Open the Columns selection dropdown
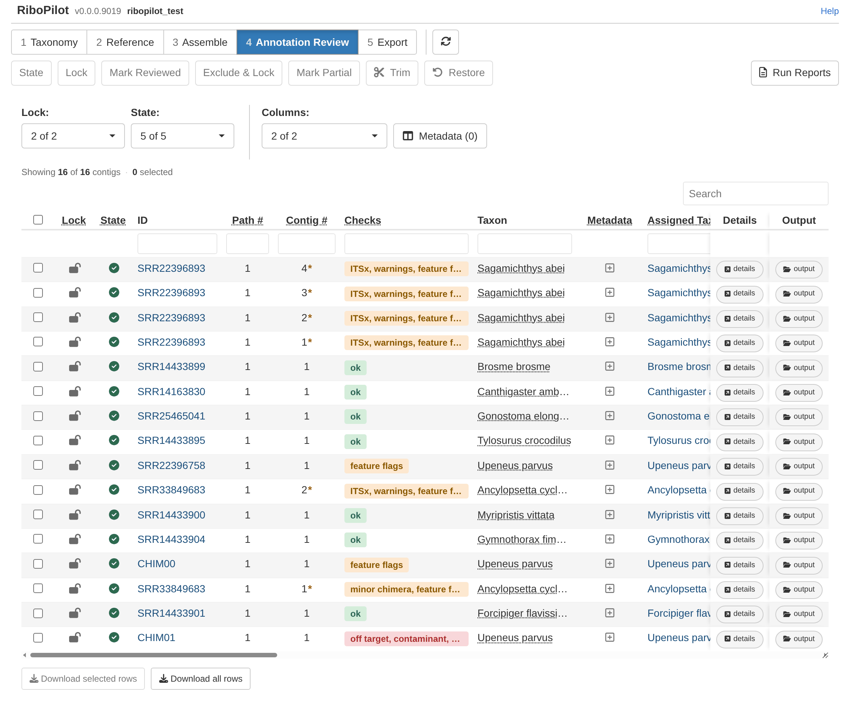The image size is (850, 709). point(324,136)
